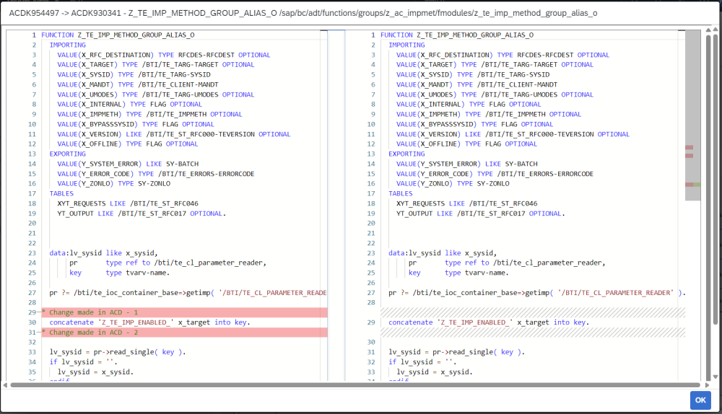Click X_TARGET parameter line in left pane

click(x=156, y=65)
